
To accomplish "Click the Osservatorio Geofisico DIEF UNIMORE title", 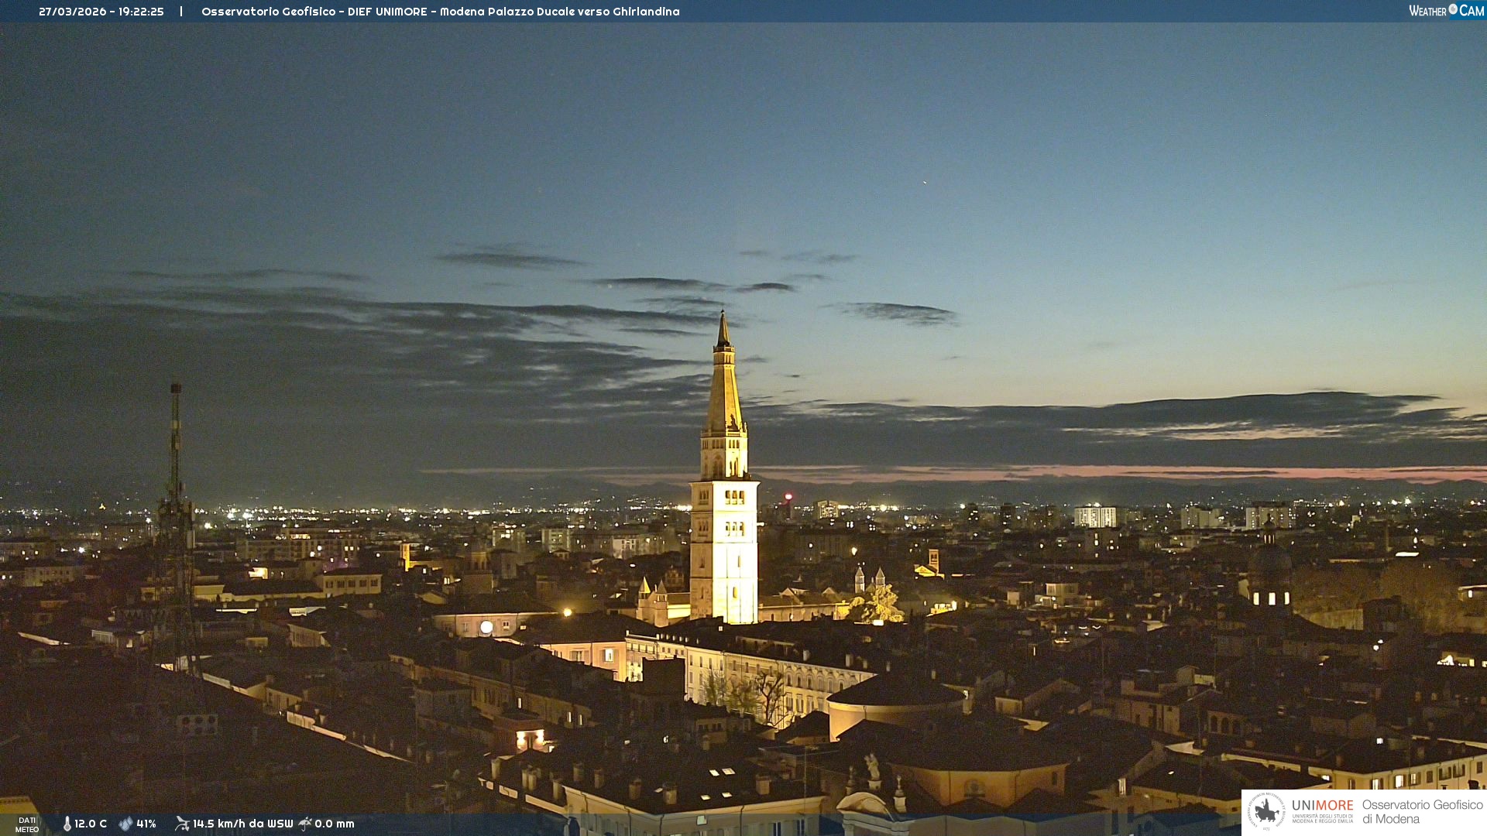I will [440, 12].
